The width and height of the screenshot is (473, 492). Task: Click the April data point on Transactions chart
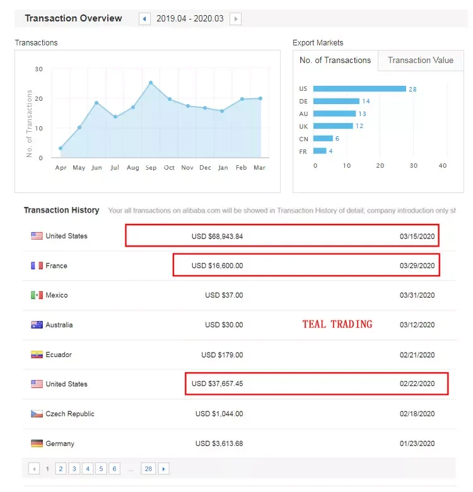pos(61,148)
